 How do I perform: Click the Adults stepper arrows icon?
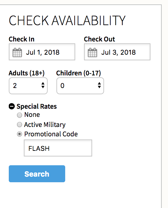click(x=43, y=85)
